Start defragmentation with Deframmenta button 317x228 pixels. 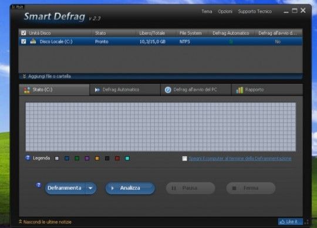point(65,188)
